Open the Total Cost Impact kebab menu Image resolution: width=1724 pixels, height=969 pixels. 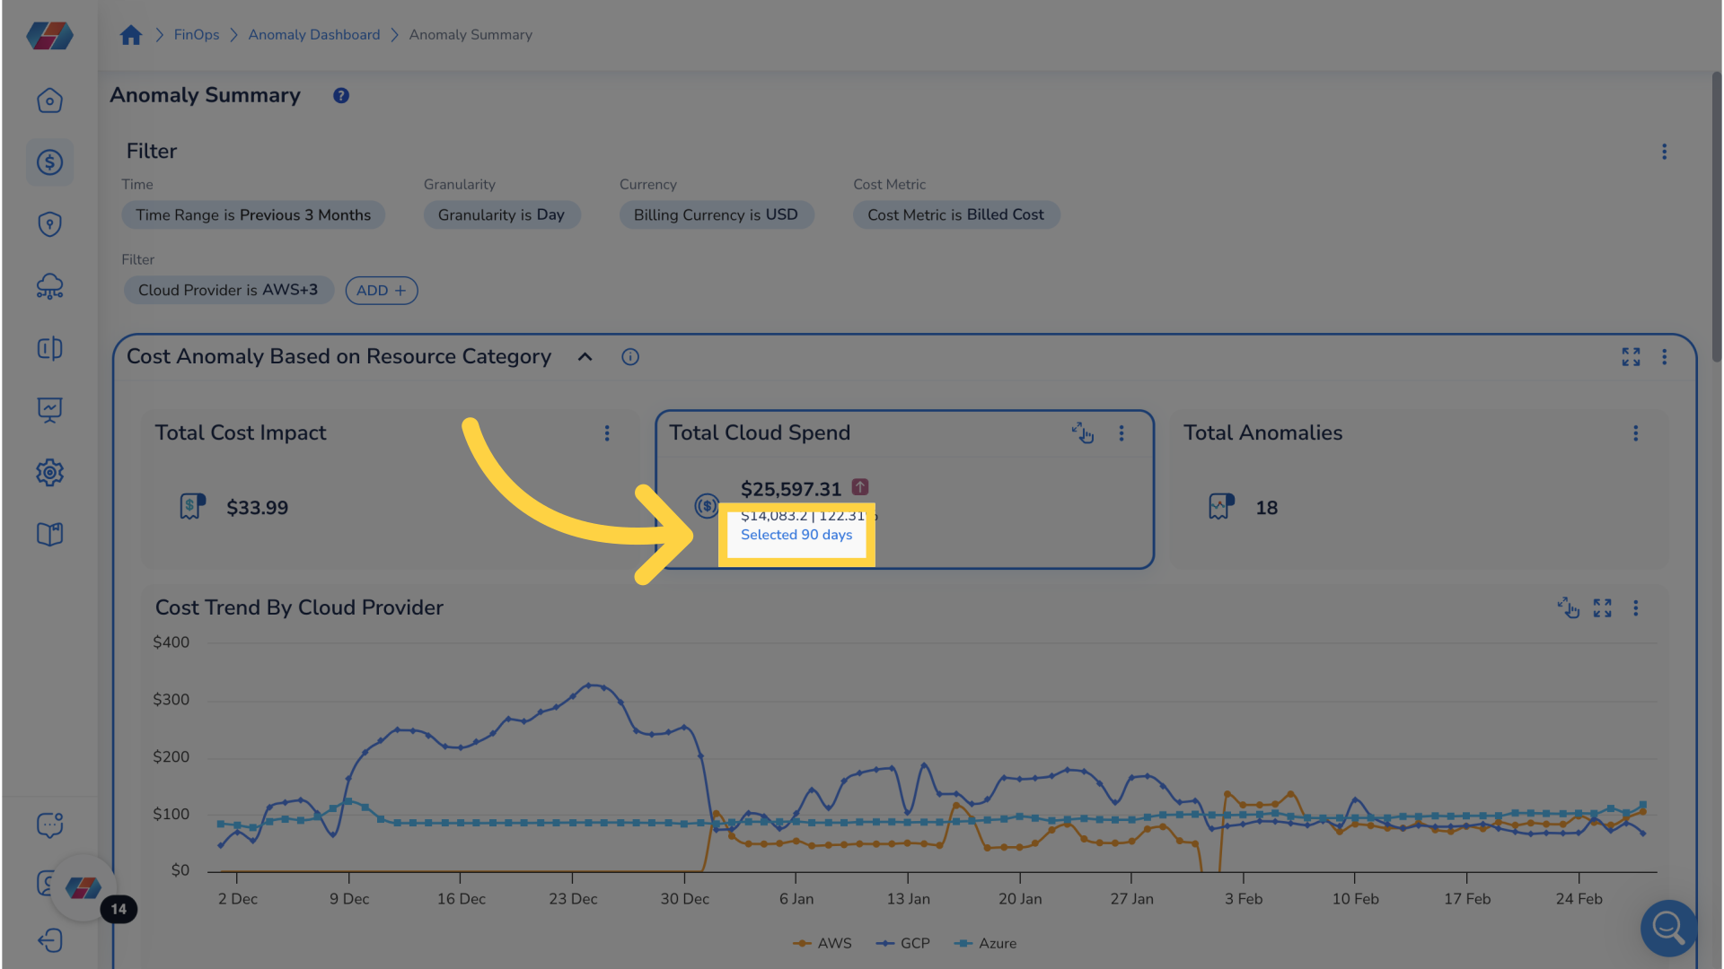tap(607, 433)
